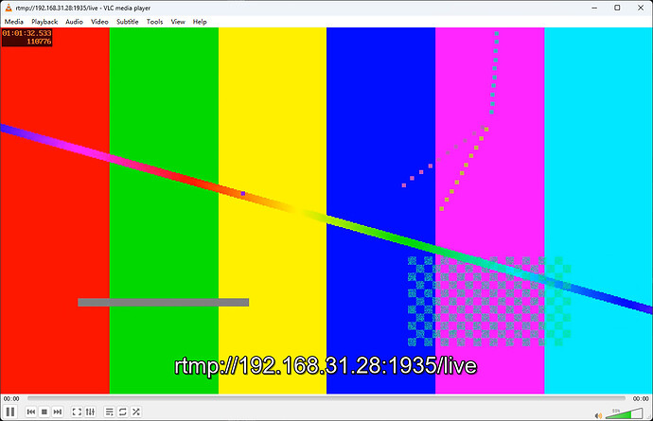Screen dimensions: 653x421
Task: Click the VLC cone icon in title bar
Action: point(9,8)
